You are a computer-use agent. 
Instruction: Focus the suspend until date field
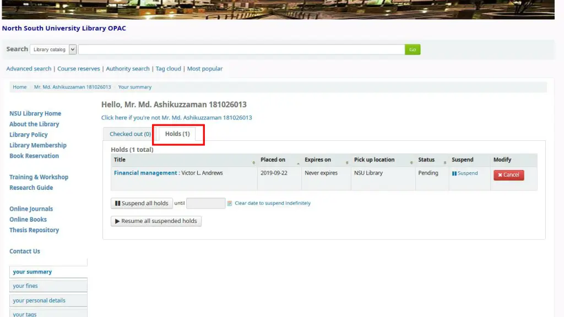[x=206, y=204]
